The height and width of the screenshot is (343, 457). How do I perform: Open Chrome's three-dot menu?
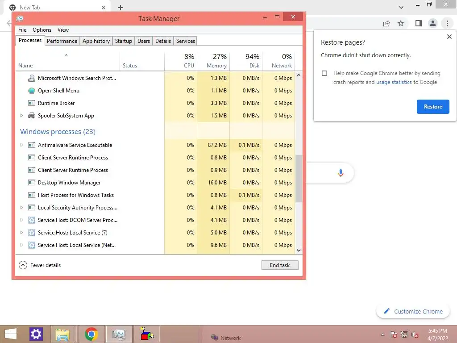447,23
